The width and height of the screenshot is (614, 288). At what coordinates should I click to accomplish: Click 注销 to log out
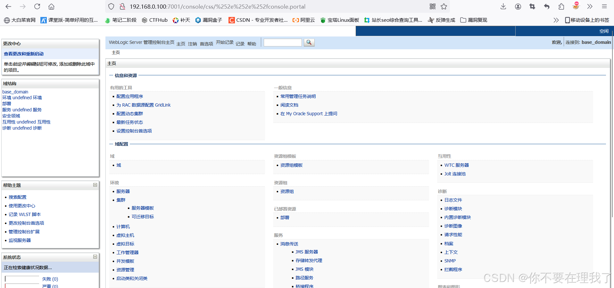193,44
